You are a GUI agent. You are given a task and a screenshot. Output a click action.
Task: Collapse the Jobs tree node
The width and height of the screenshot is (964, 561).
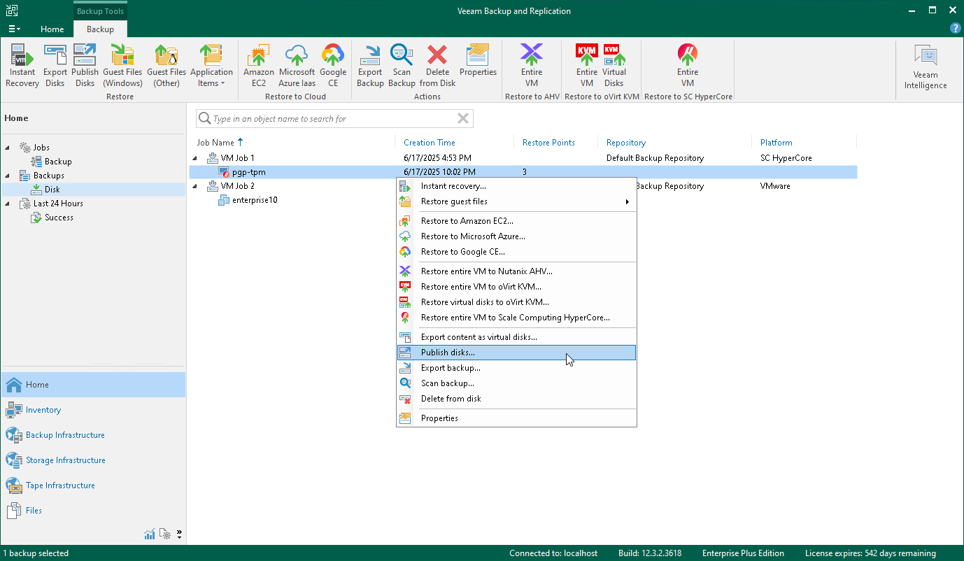(x=8, y=148)
